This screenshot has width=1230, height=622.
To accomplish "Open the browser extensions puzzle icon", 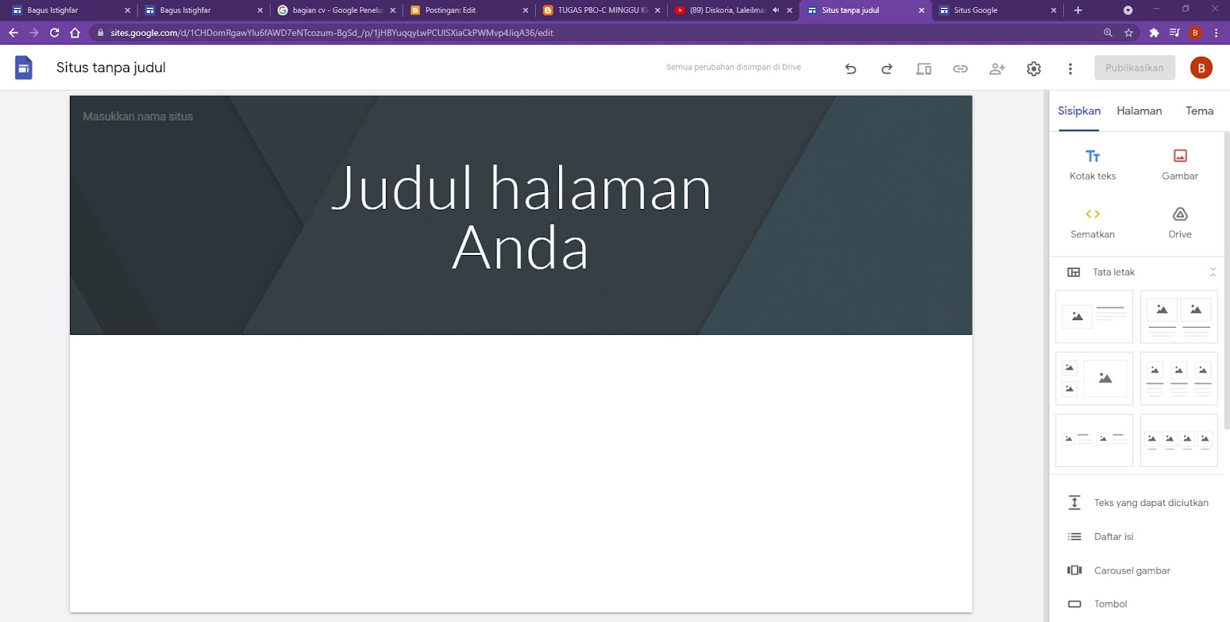I will tap(1154, 32).
